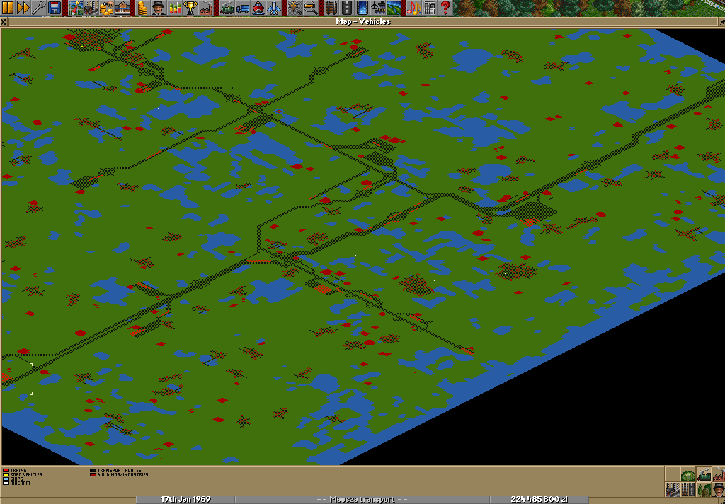725x504 pixels.
Task: Open the company station list icon
Action: (x=122, y=8)
